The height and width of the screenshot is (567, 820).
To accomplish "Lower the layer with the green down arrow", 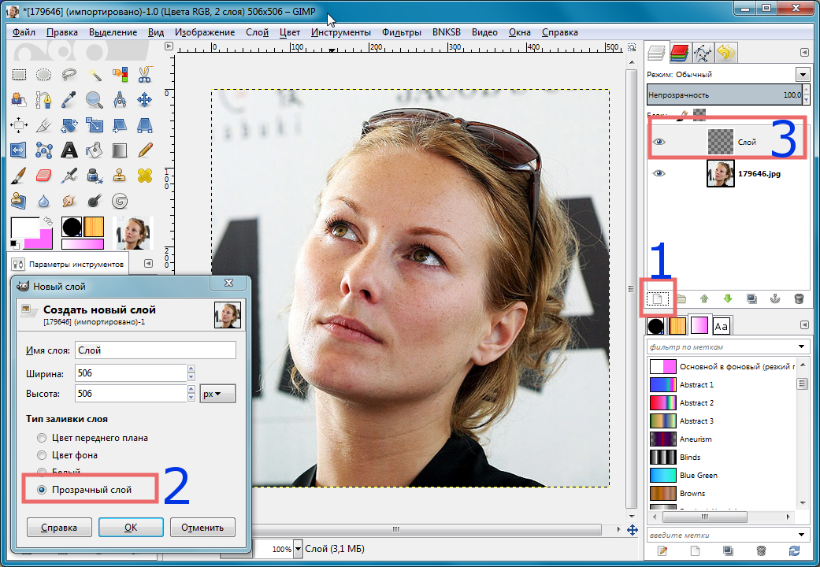I will [728, 298].
